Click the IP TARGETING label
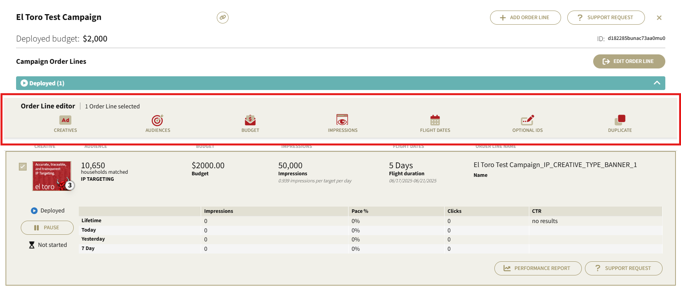This screenshot has width=681, height=286. tap(97, 179)
